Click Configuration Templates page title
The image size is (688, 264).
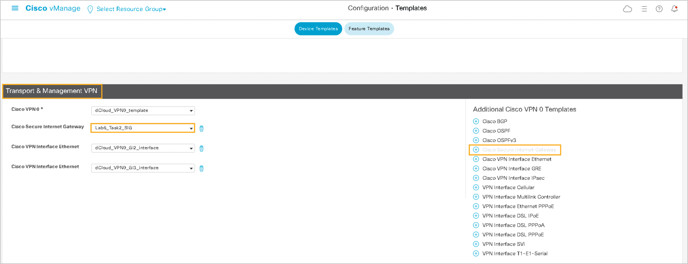pyautogui.click(x=387, y=8)
